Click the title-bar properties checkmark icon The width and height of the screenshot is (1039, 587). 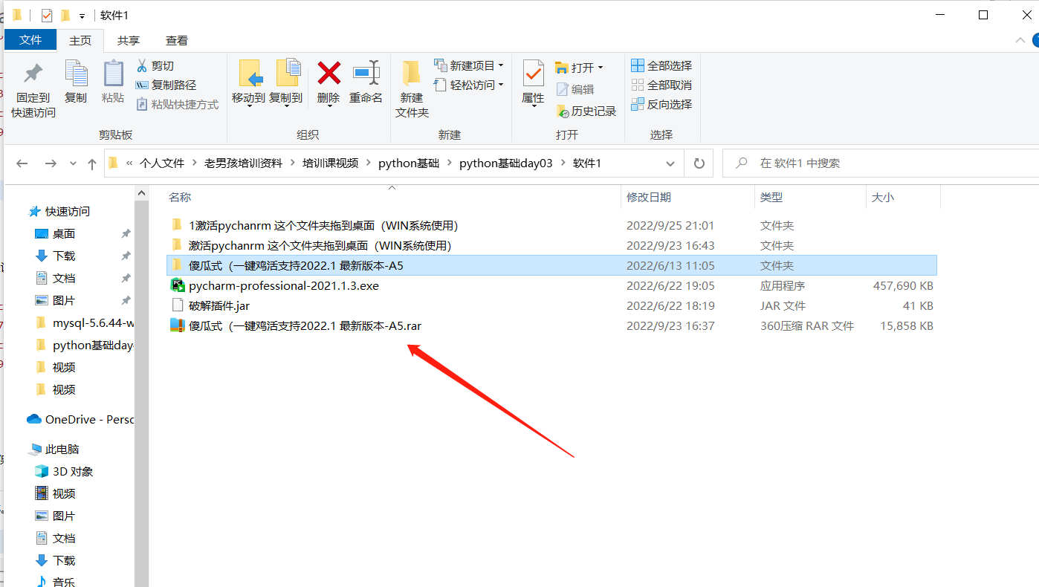tap(47, 15)
